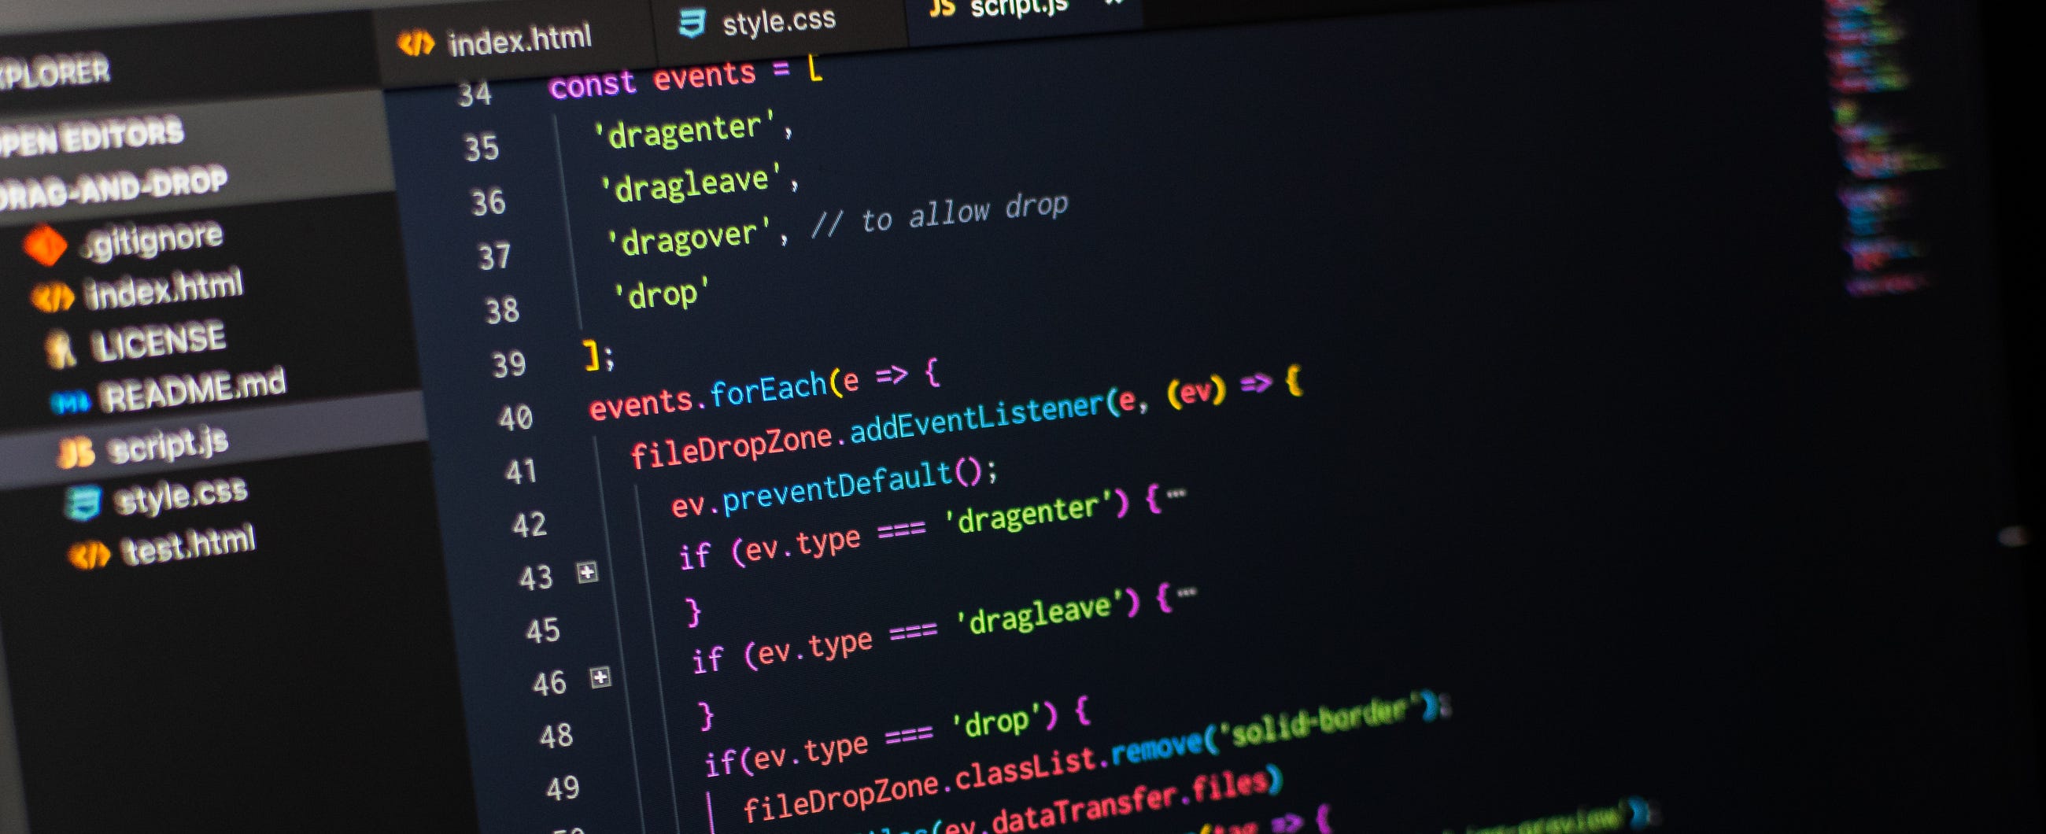2046x834 pixels.
Task: Open README.md in the explorer
Action: (x=192, y=391)
